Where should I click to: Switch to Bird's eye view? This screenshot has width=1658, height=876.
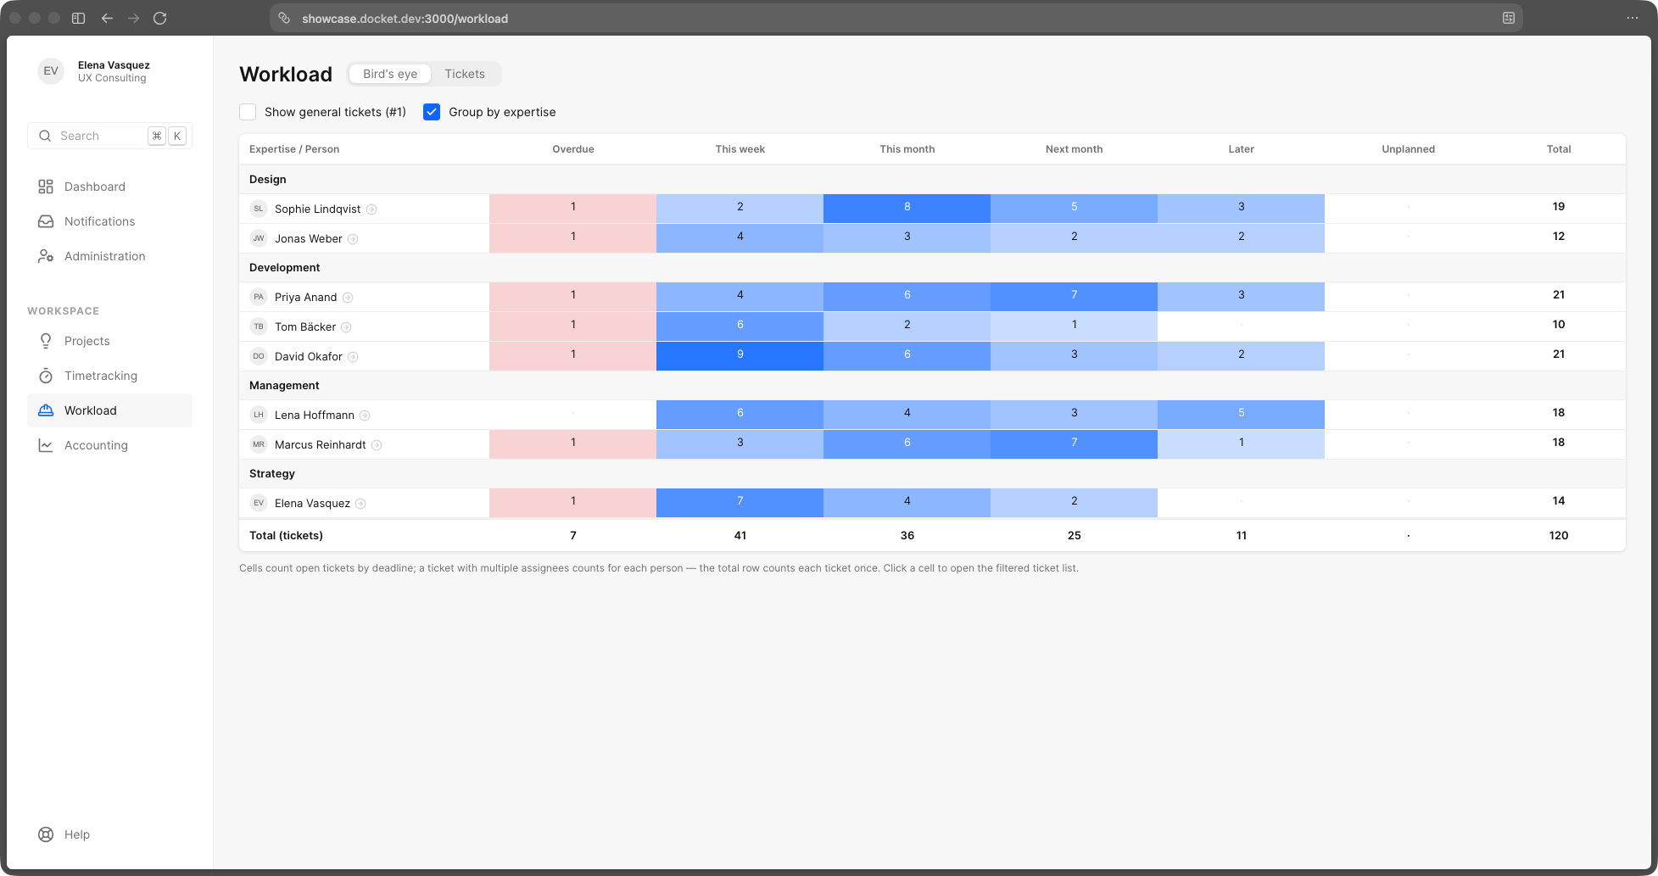click(x=390, y=74)
